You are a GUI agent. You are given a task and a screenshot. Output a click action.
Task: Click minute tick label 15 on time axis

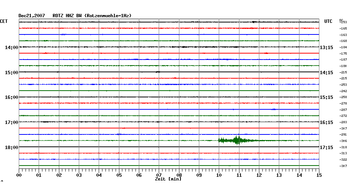319,175
